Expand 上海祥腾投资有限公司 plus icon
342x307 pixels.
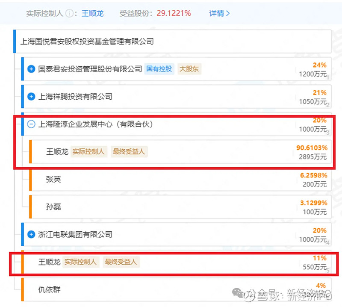(31, 97)
